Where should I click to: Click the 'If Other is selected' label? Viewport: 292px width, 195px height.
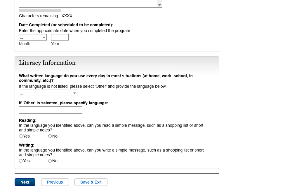63,103
